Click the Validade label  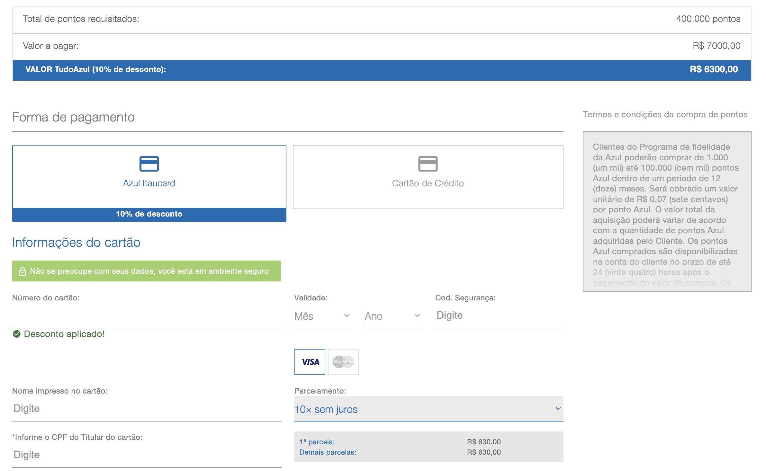311,298
